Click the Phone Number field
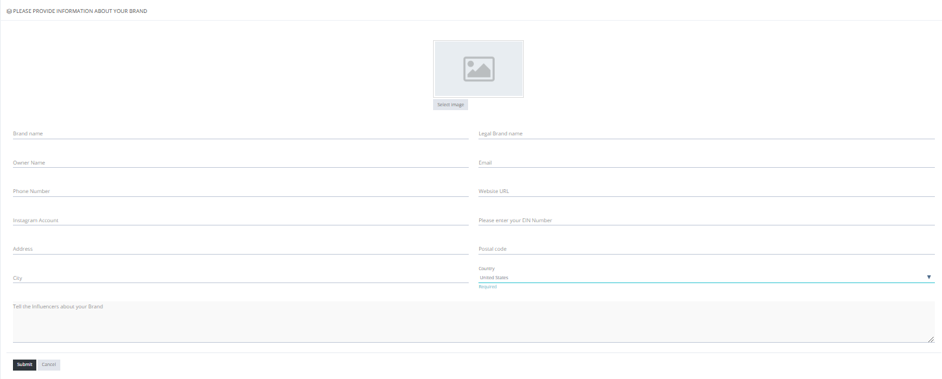942x379 pixels. coord(240,192)
